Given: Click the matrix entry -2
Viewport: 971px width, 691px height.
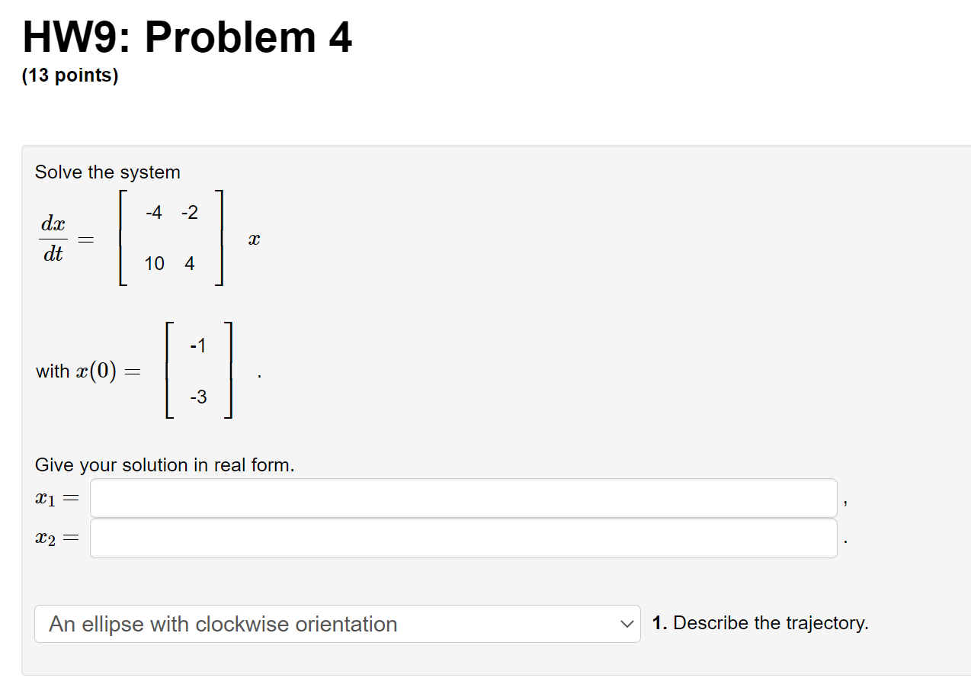Looking at the screenshot, I should pos(191,212).
